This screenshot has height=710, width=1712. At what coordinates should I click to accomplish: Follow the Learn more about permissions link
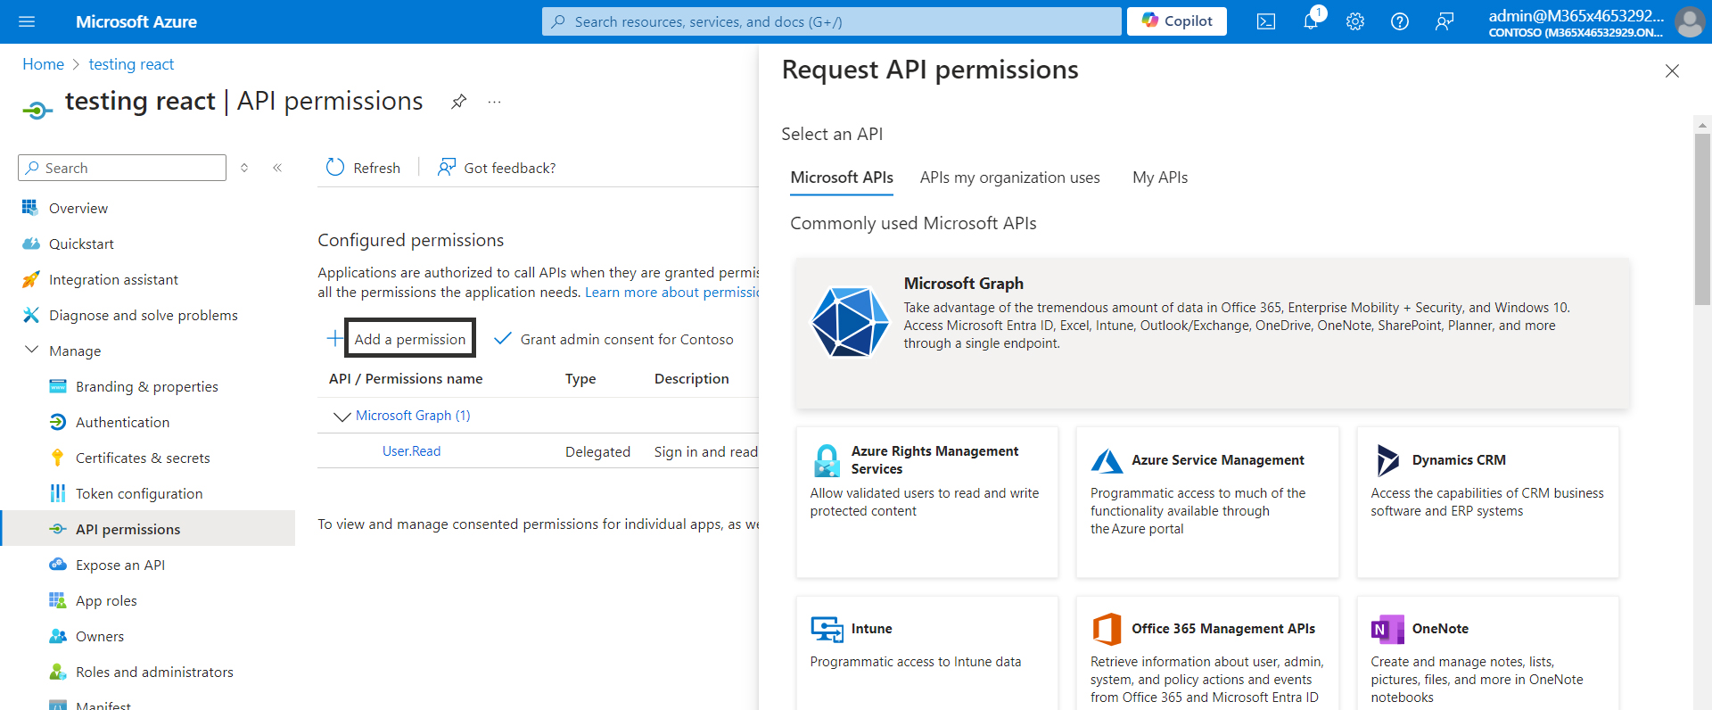[x=671, y=293]
